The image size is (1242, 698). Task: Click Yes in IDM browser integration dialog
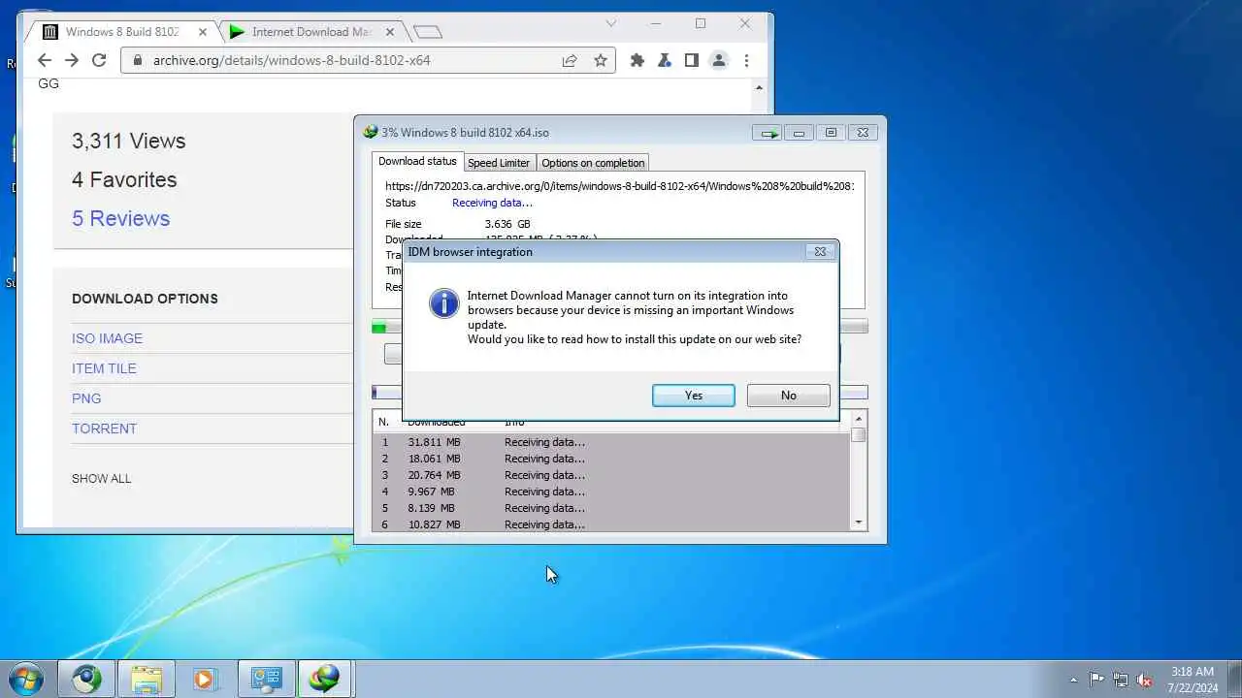(x=693, y=396)
